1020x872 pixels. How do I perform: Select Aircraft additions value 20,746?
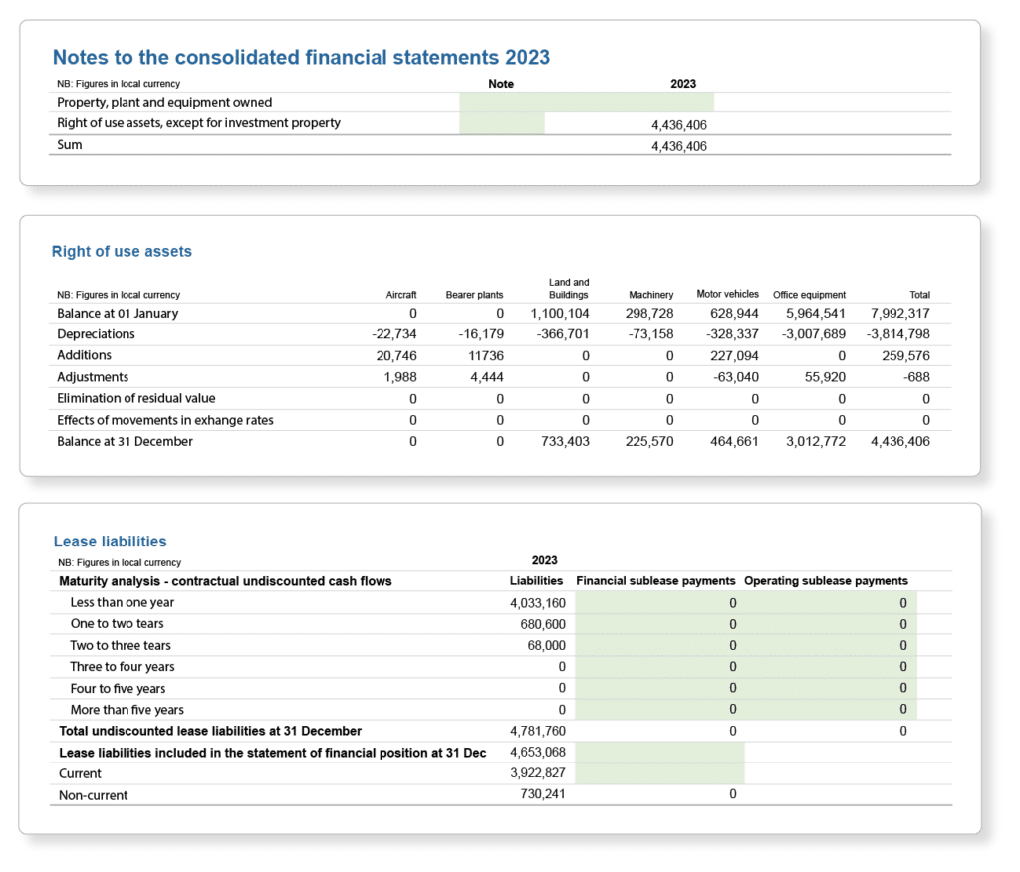coord(396,356)
